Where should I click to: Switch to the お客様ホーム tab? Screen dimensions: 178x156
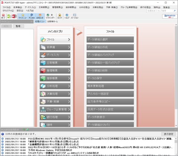[x=53, y=22]
